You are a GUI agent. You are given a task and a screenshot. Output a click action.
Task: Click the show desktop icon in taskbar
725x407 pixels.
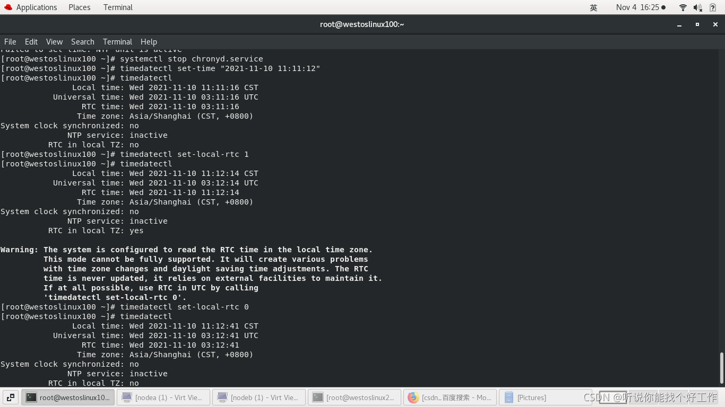[11, 397]
